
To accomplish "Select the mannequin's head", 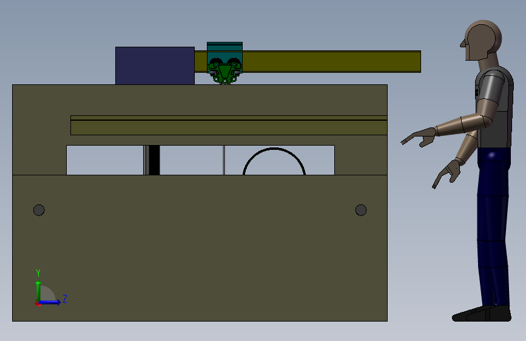I will click(482, 40).
